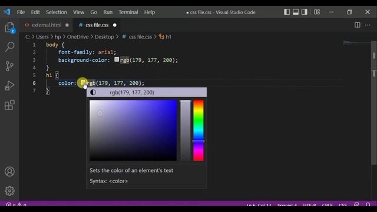
Task: Click the minimap preview
Action: pyautogui.click(x=357, y=43)
